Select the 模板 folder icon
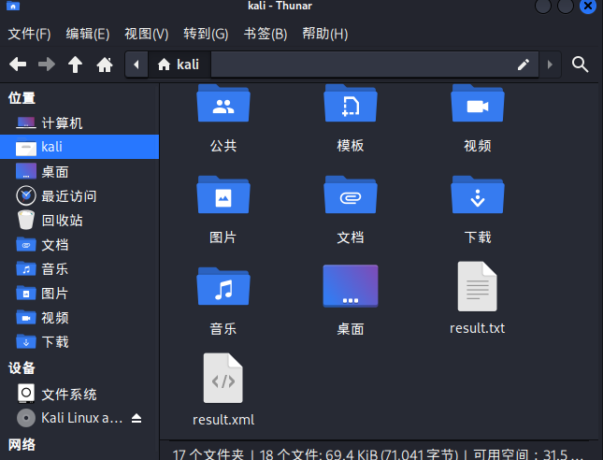This screenshot has width=603, height=460. 351,104
